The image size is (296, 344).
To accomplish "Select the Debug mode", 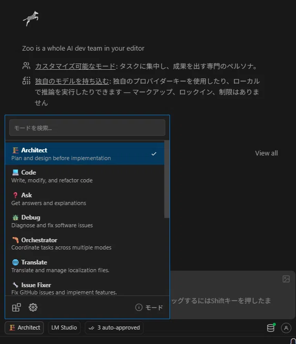I will click(85, 221).
